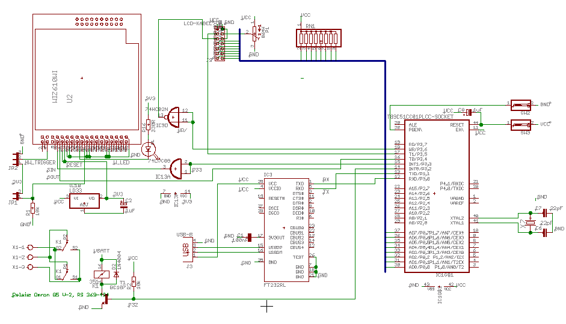Select the BC107 transistor value label
The image size is (566, 324).
(117, 287)
